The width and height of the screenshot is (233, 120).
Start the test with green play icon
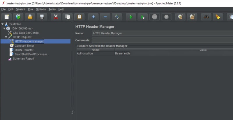pyautogui.click(x=131, y=17)
